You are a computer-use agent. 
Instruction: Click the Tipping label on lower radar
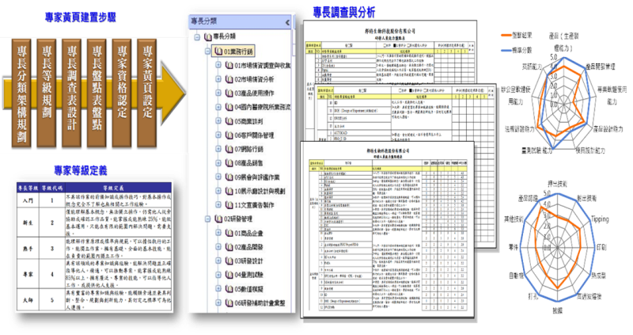pyautogui.click(x=600, y=219)
